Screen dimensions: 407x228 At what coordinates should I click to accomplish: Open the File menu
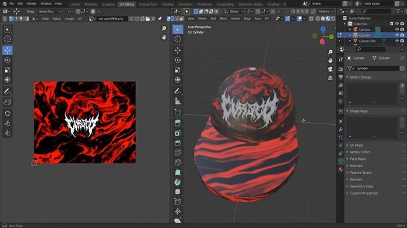tap(11, 4)
